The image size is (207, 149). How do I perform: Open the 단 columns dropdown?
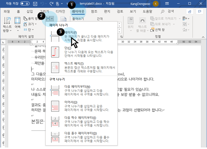[29, 30]
